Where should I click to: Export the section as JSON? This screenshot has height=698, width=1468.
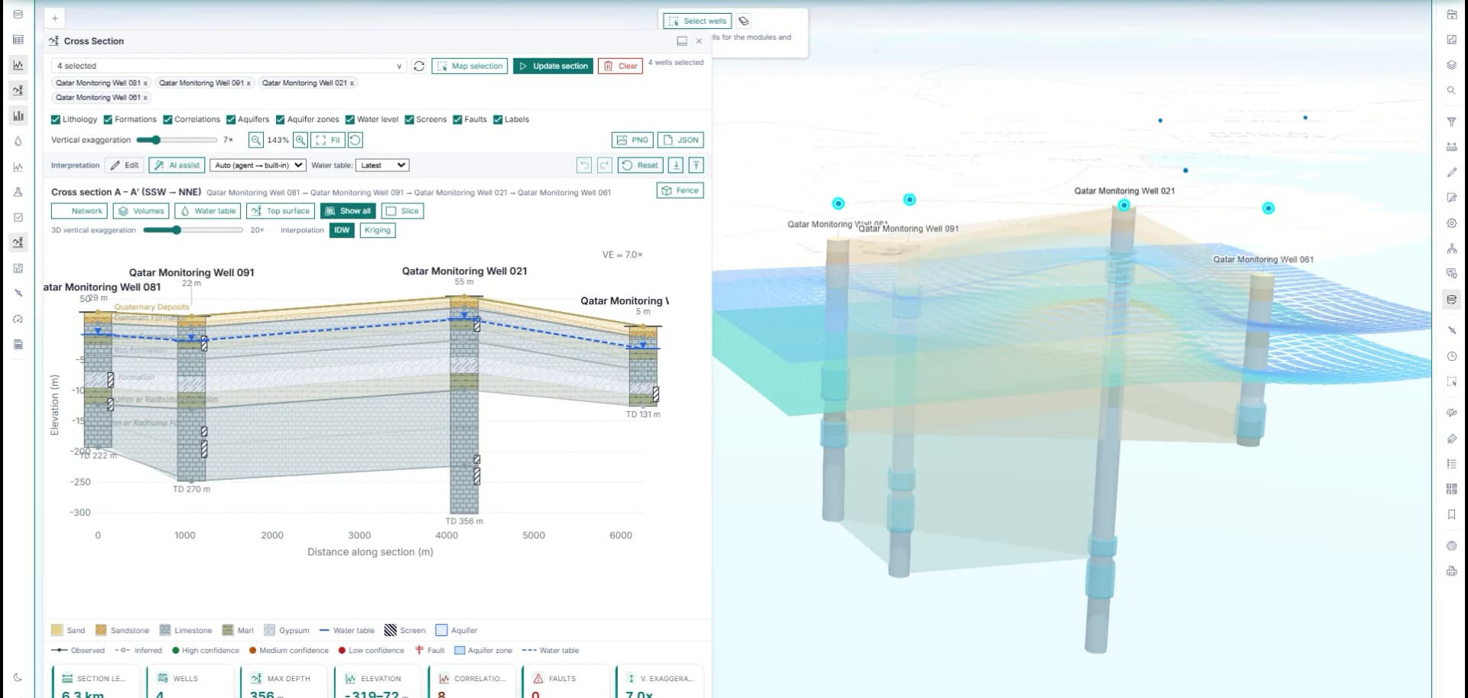(680, 140)
